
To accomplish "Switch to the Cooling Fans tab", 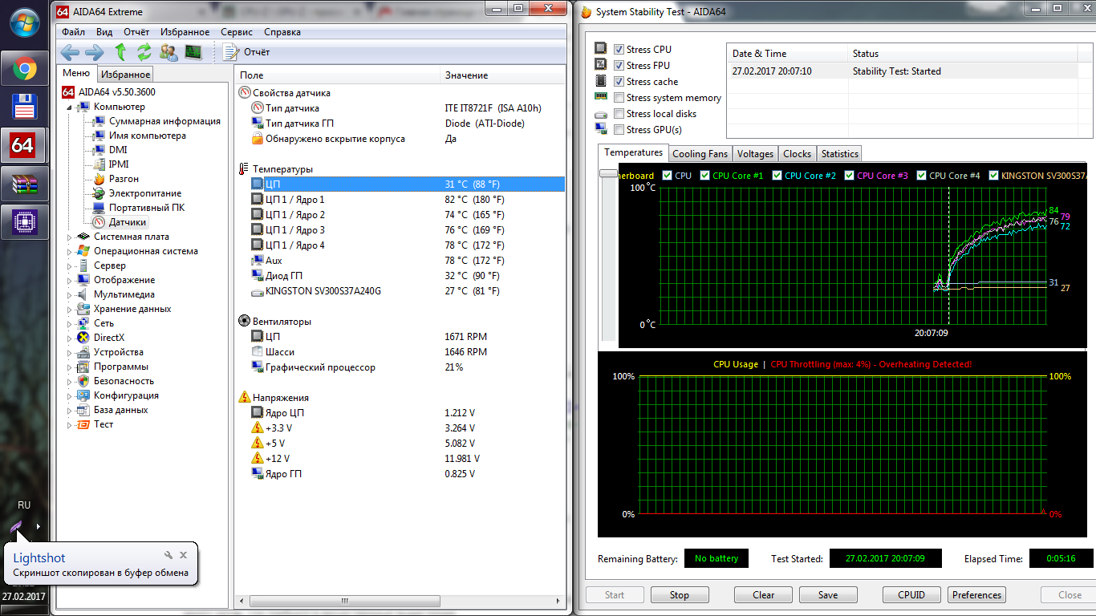I will tap(700, 154).
